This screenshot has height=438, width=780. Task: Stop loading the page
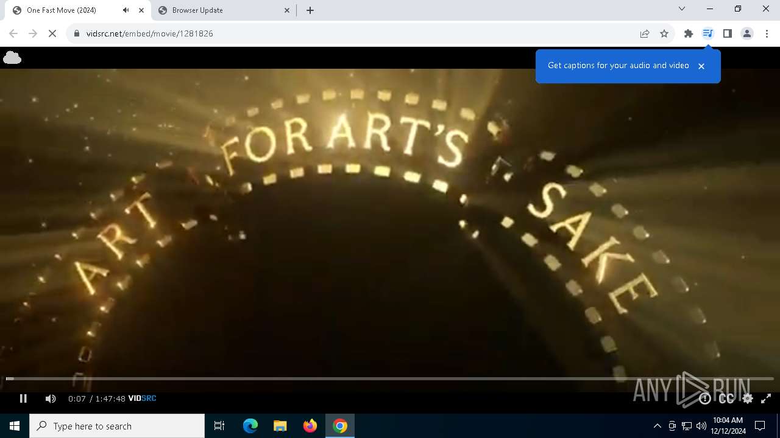pyautogui.click(x=52, y=33)
